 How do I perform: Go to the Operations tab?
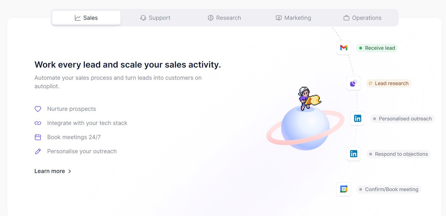(362, 18)
